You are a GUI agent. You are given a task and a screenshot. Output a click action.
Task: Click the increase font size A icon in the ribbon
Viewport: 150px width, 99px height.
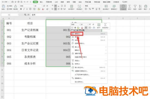44,6
